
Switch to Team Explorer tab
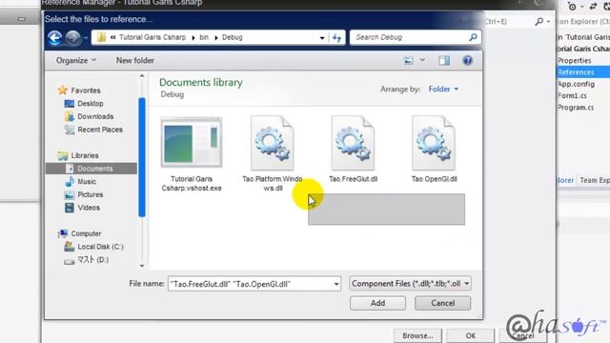595,180
